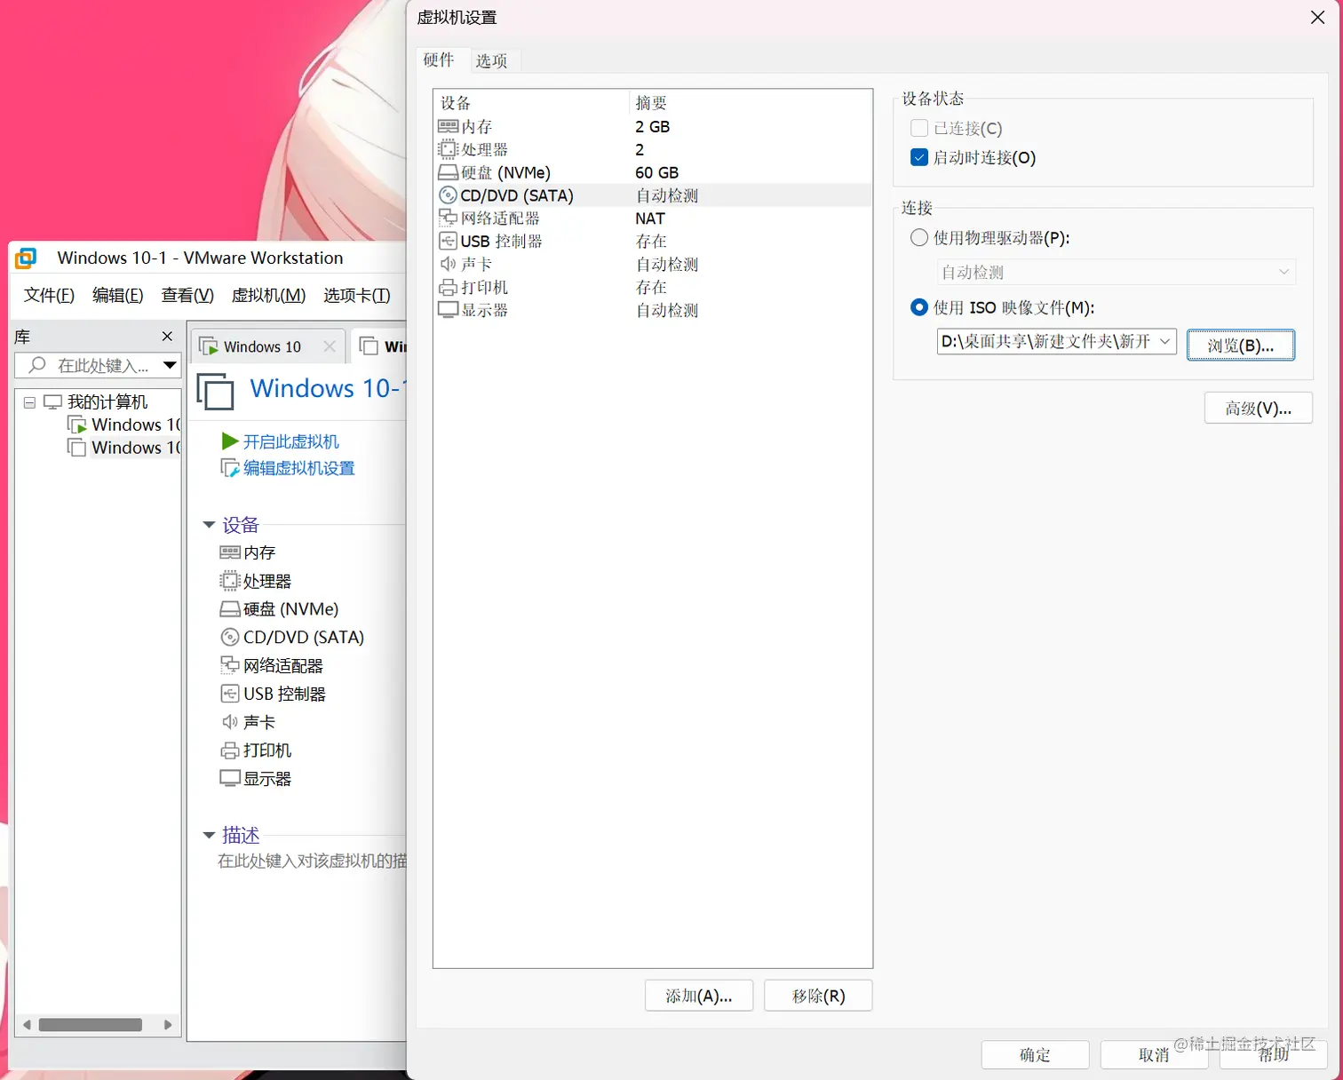The width and height of the screenshot is (1343, 1080).
Task: Open library search filter dropdown arrow
Action: pyautogui.click(x=170, y=365)
